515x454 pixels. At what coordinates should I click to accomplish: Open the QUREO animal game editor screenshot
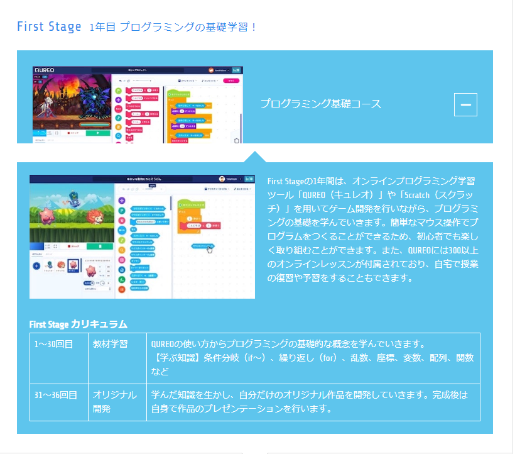point(142,236)
